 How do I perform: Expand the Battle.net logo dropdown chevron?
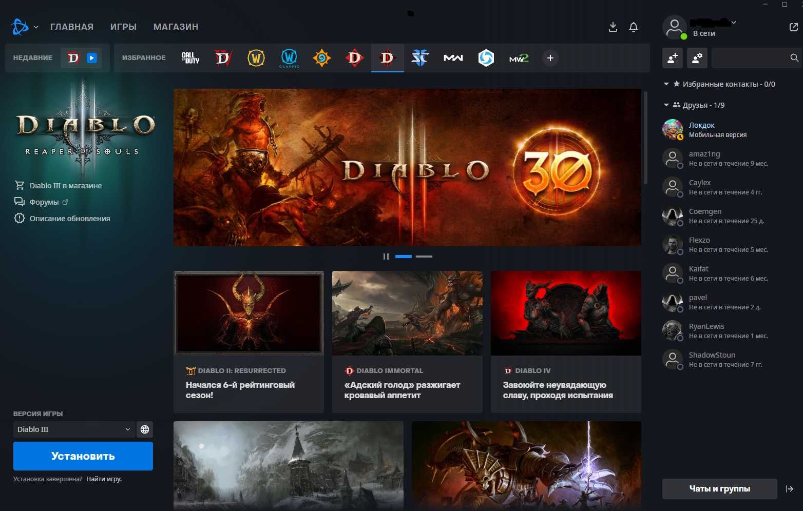pos(36,27)
